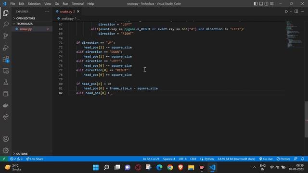The height and width of the screenshot is (173, 308).
Task: Toggle the secondary side bar layout button
Action: (266, 4)
